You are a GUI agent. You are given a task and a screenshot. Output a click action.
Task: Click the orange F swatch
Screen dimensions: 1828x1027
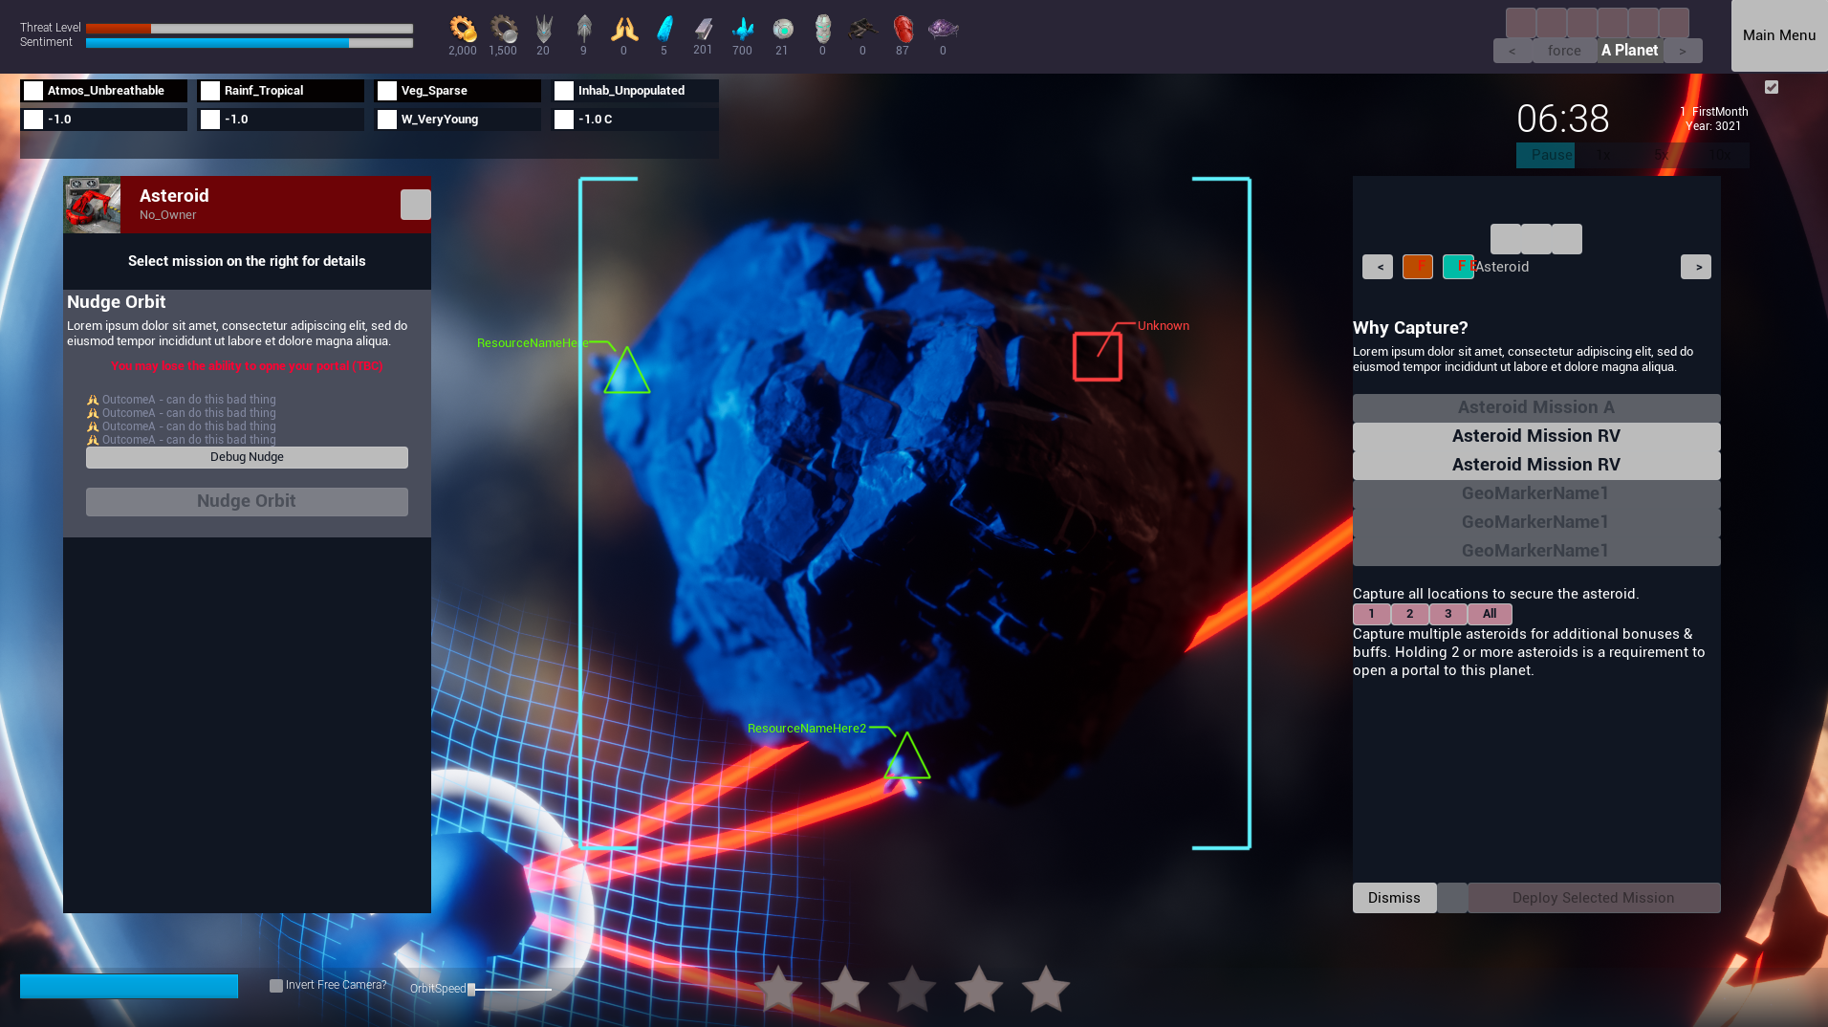pos(1418,267)
